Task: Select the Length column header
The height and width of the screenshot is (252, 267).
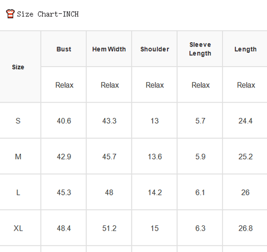Action: point(245,49)
